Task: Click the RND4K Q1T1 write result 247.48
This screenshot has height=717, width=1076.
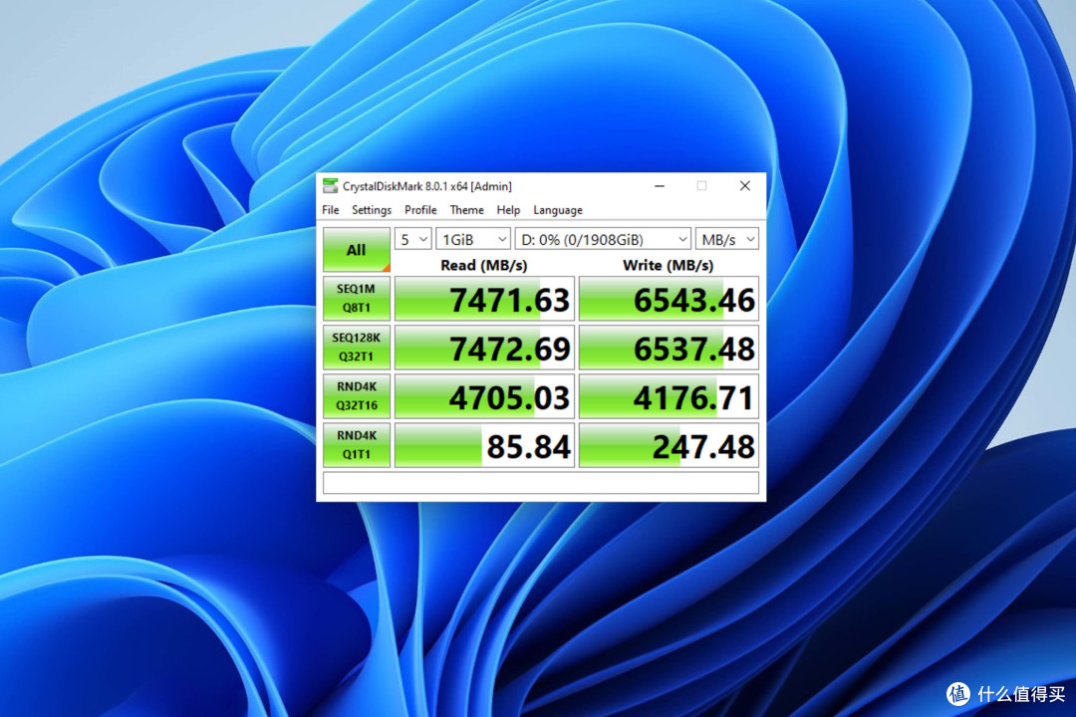Action: (670, 444)
